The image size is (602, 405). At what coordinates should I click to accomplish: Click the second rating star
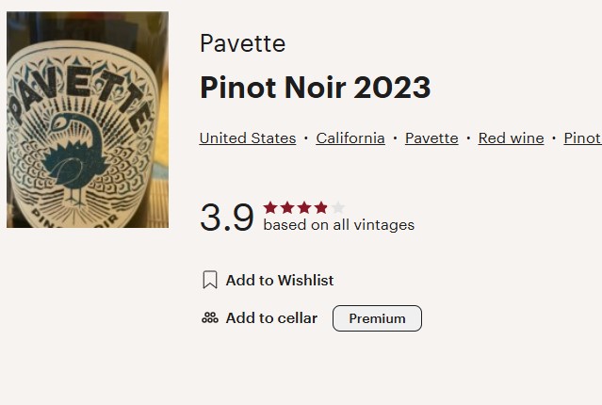pyautogui.click(x=287, y=207)
